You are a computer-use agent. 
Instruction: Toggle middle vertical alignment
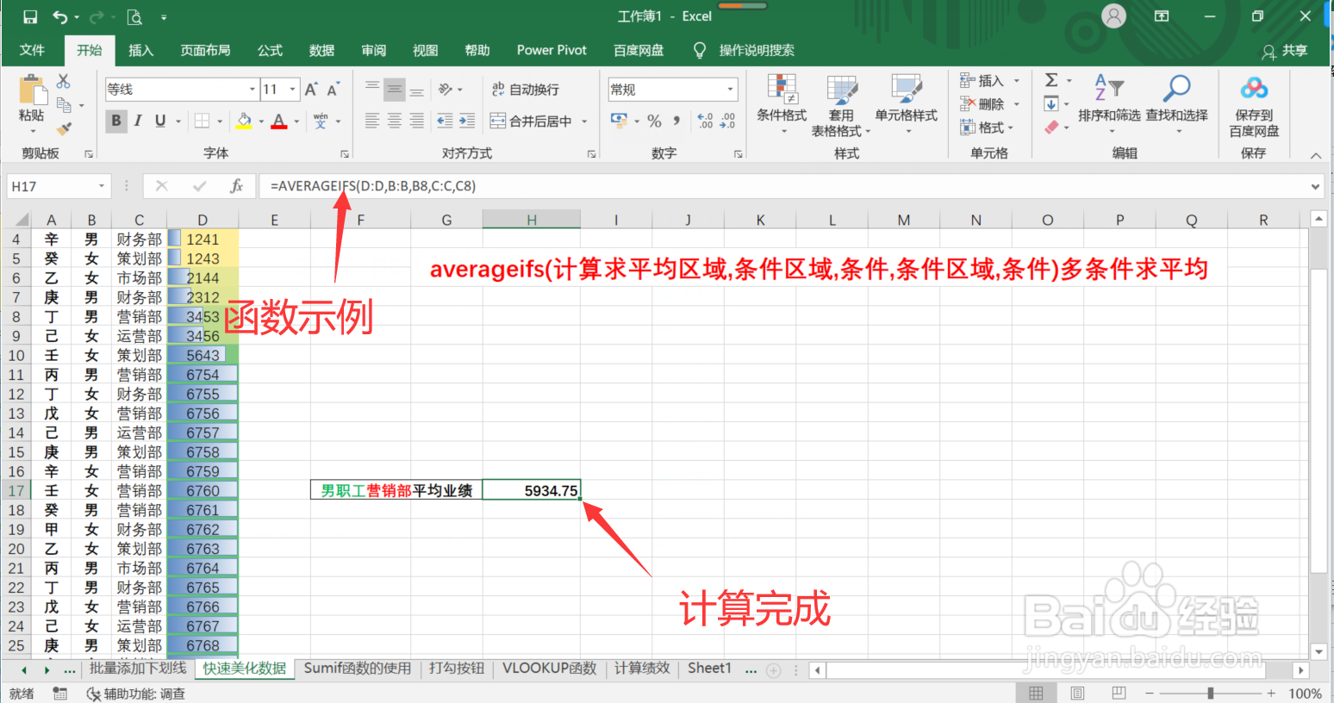tap(395, 89)
